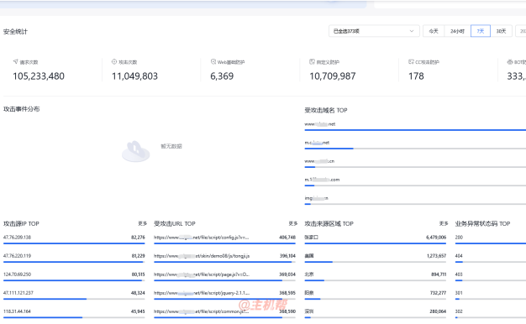Click the custom protection value 10,709,987
526x324 pixels.
pos(333,76)
